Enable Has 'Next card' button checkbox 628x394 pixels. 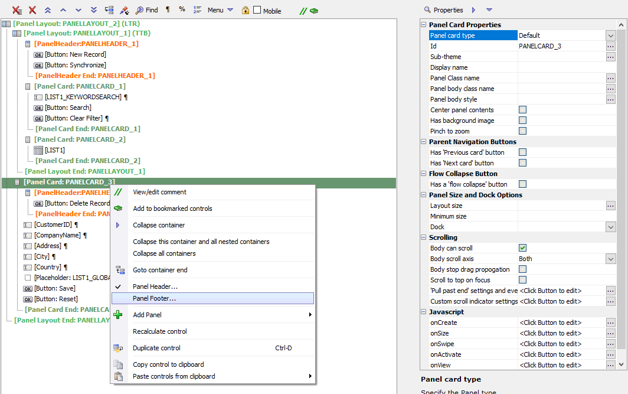click(523, 162)
